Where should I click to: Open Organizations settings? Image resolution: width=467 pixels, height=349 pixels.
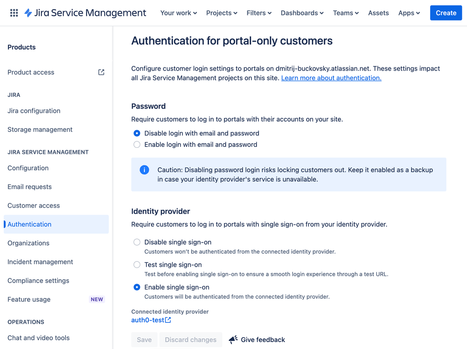click(56, 243)
